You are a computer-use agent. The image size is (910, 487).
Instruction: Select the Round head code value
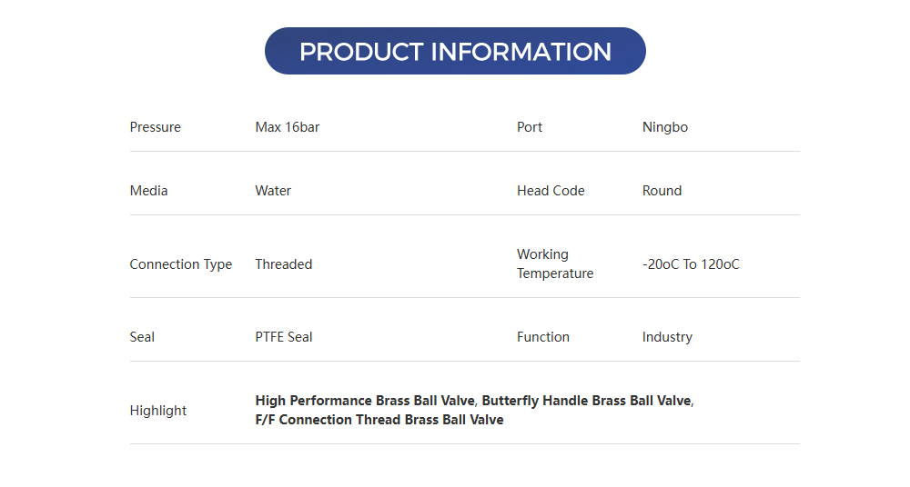(662, 191)
